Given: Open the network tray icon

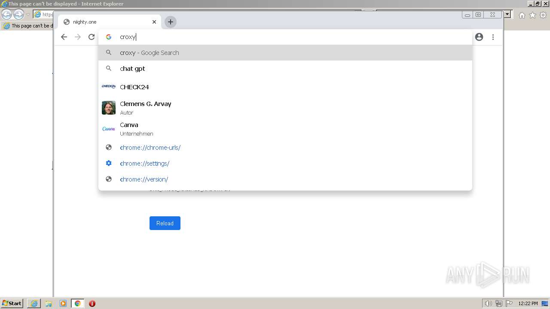Looking at the screenshot, I should (499, 303).
